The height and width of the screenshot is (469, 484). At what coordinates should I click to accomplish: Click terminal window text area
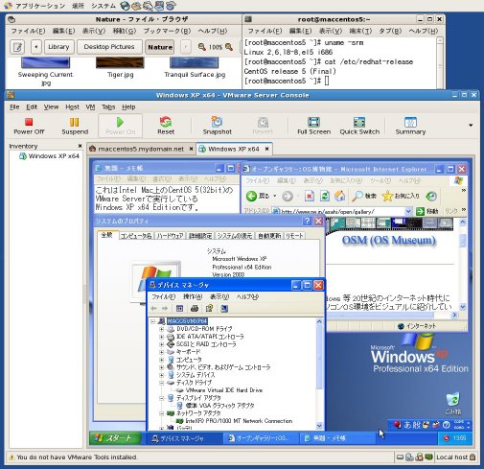tap(339, 62)
